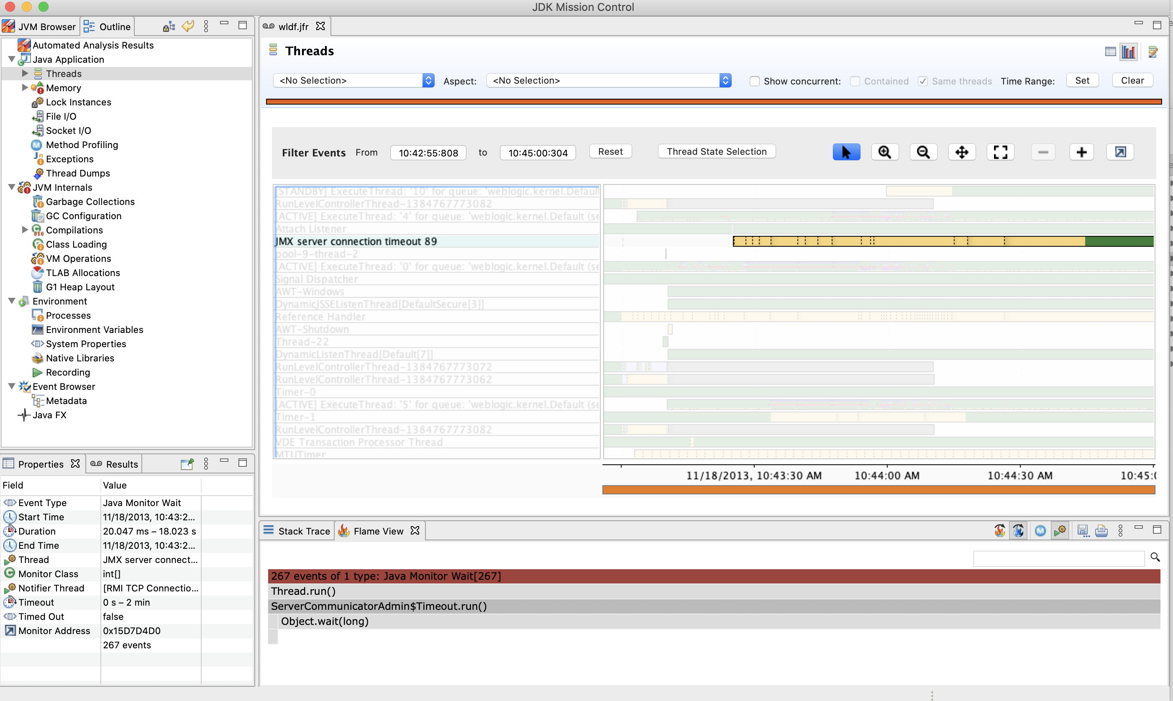Activate the arrow selection tool
The width and height of the screenshot is (1173, 701).
pyautogui.click(x=846, y=152)
